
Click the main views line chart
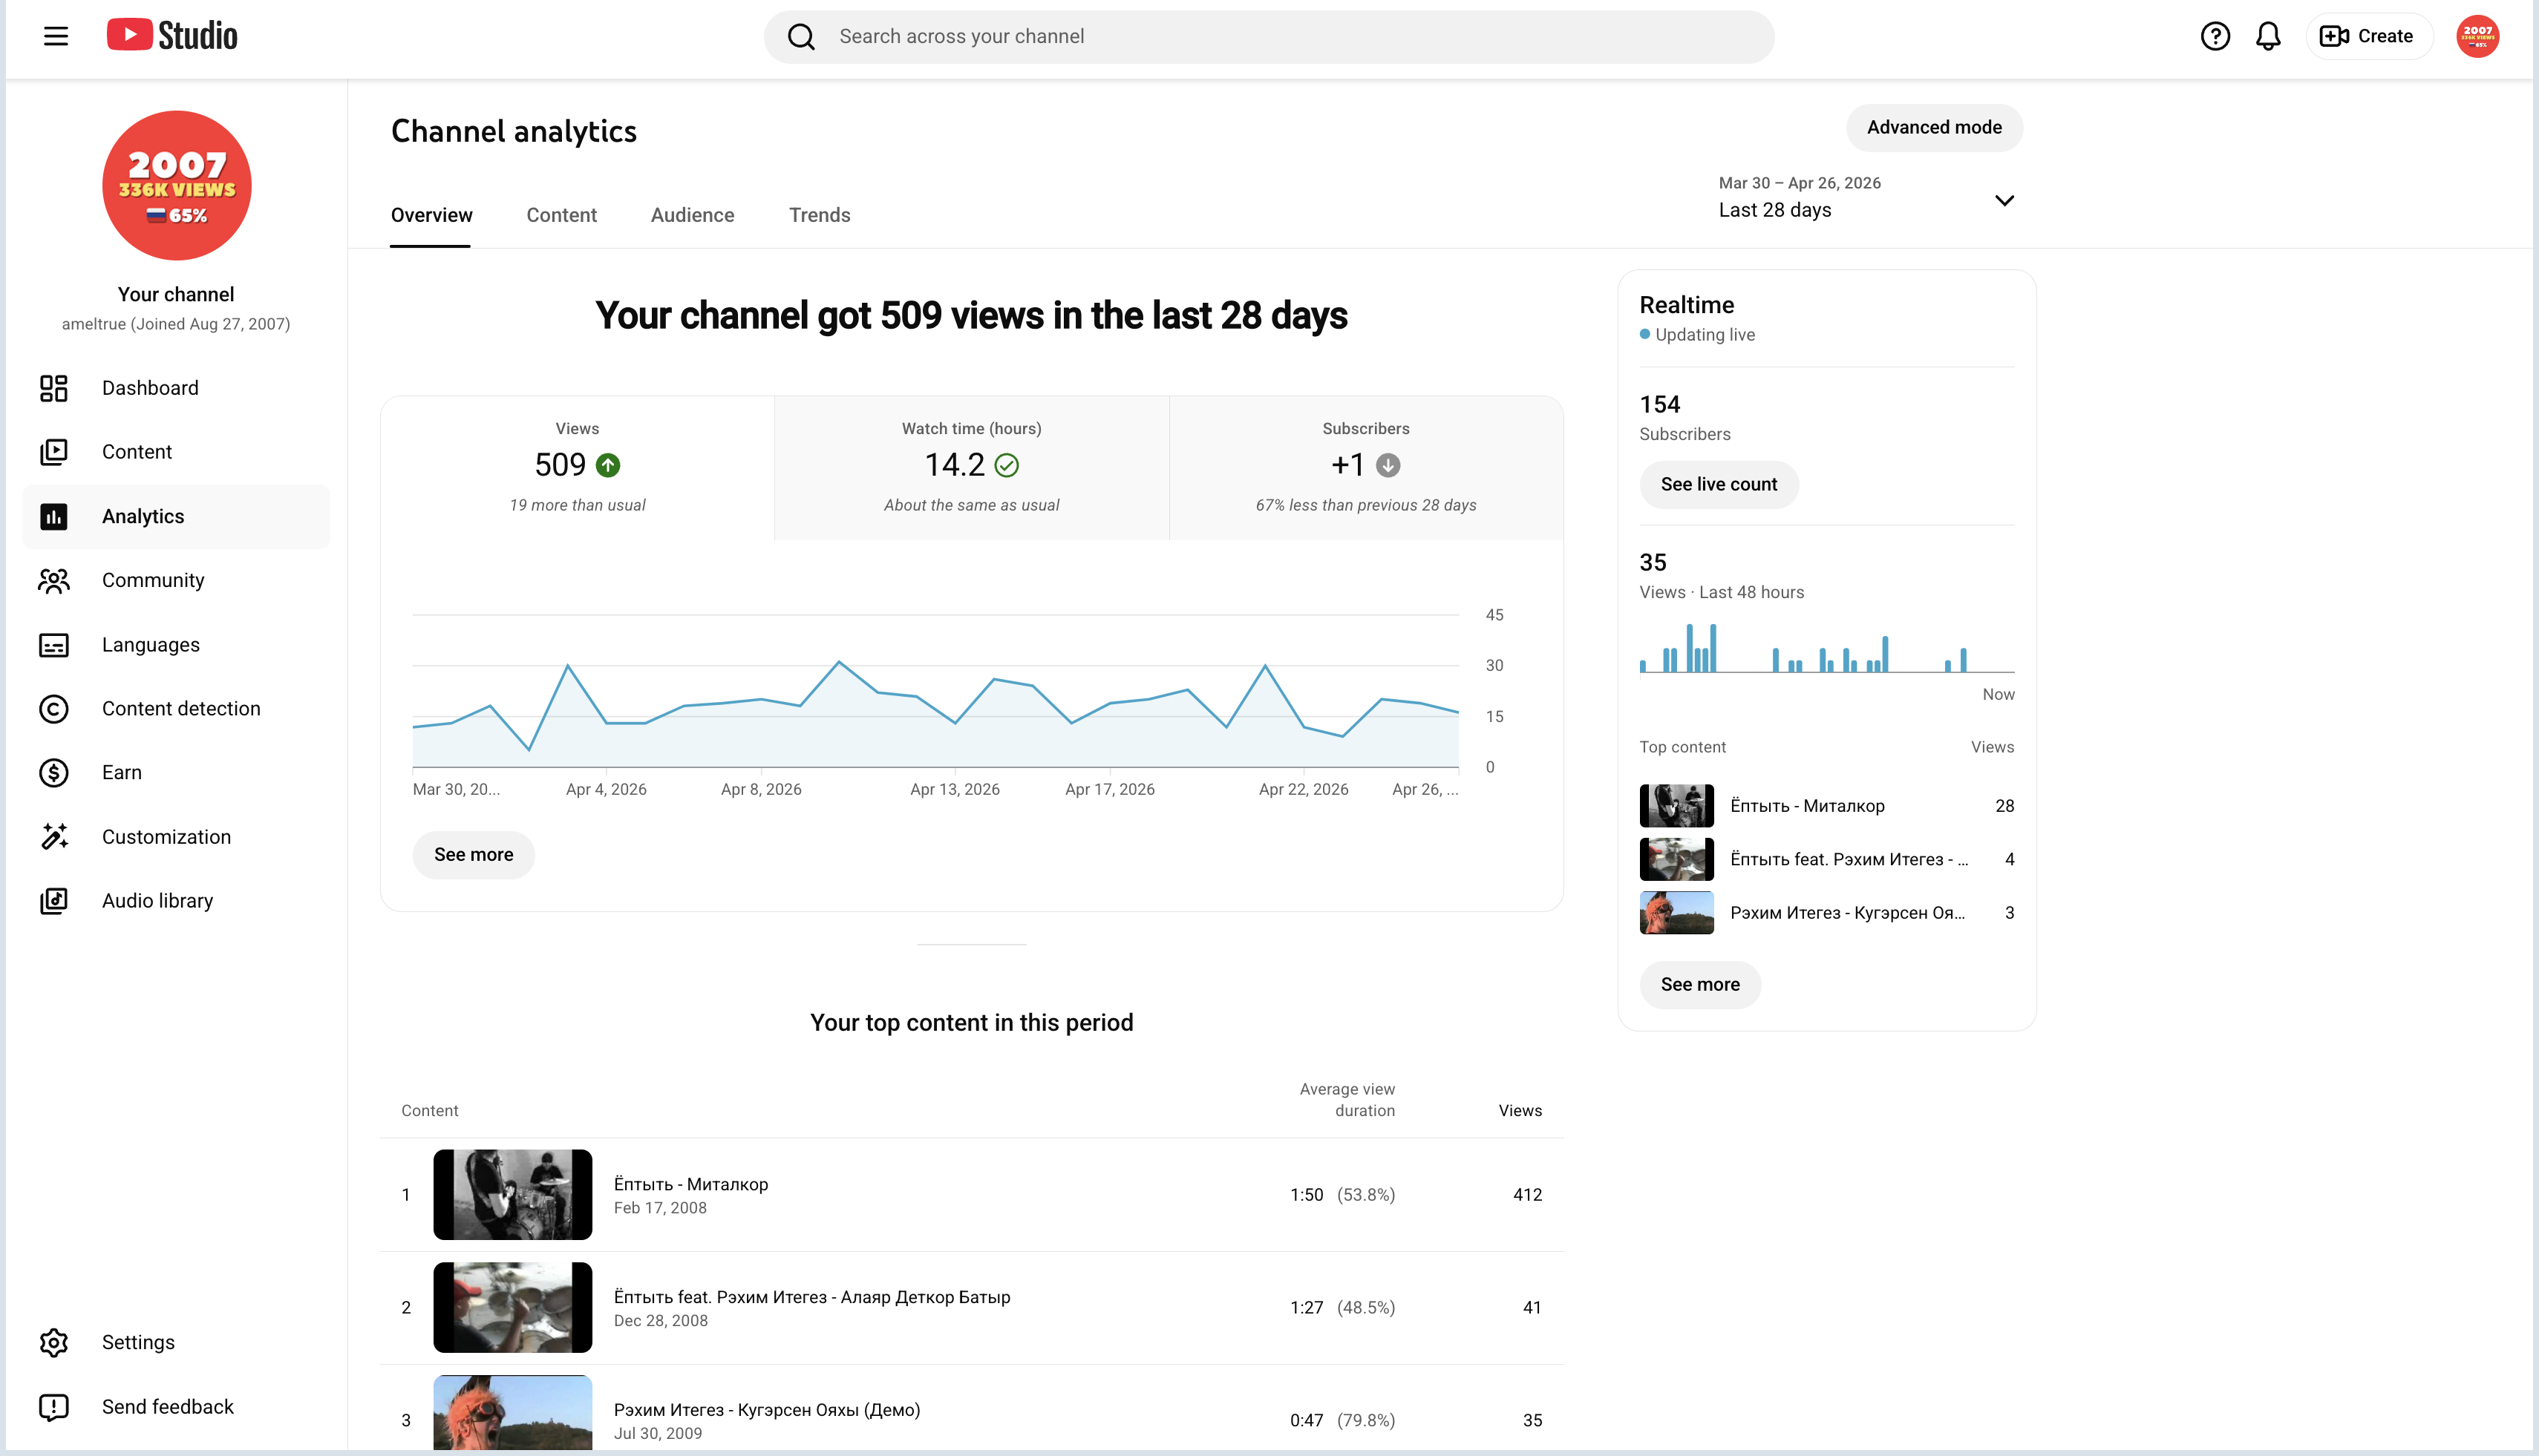coord(935,691)
